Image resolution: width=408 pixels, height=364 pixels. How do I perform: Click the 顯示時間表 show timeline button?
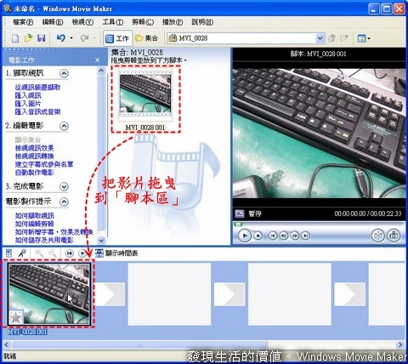point(116,253)
